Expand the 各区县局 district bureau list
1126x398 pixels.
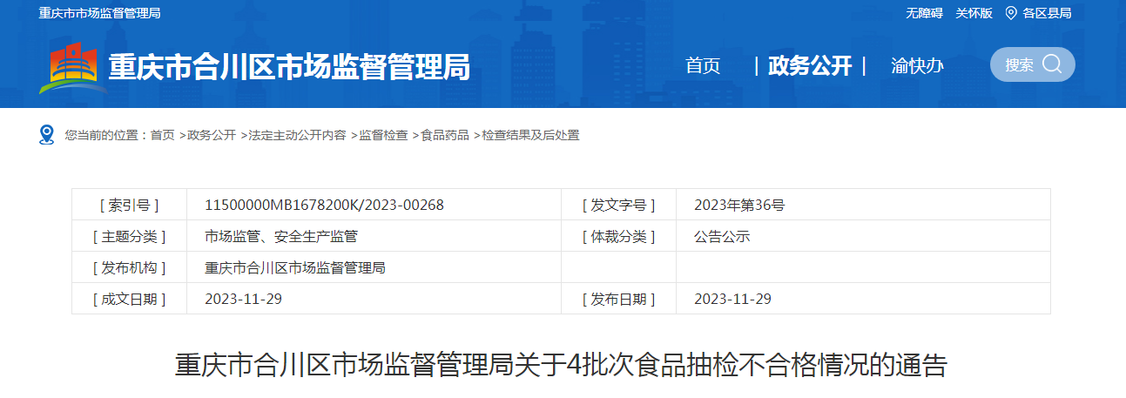pyautogui.click(x=1047, y=13)
